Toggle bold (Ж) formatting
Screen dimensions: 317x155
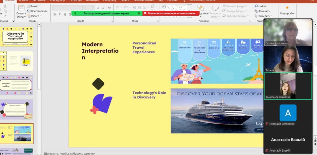(x=55, y=14)
